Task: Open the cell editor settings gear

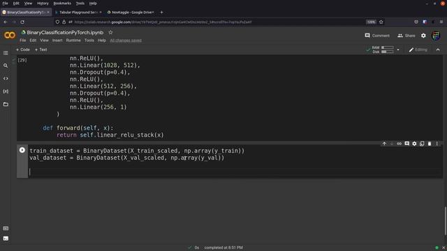Action: [414, 144]
